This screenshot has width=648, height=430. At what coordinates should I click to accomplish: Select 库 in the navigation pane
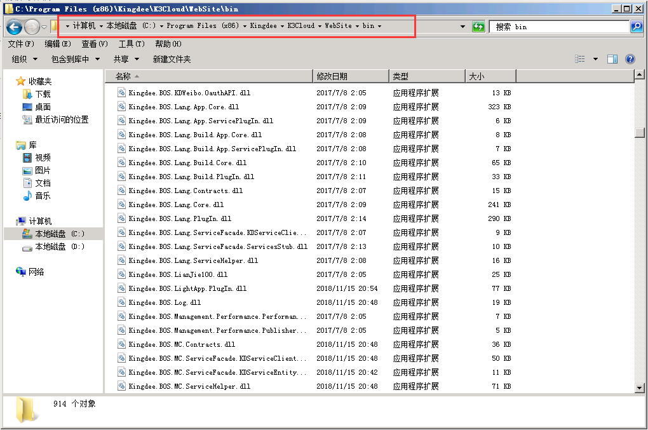[32, 145]
